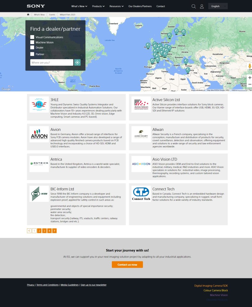
Task: Click the Sony logo
Action: tap(36, 6)
